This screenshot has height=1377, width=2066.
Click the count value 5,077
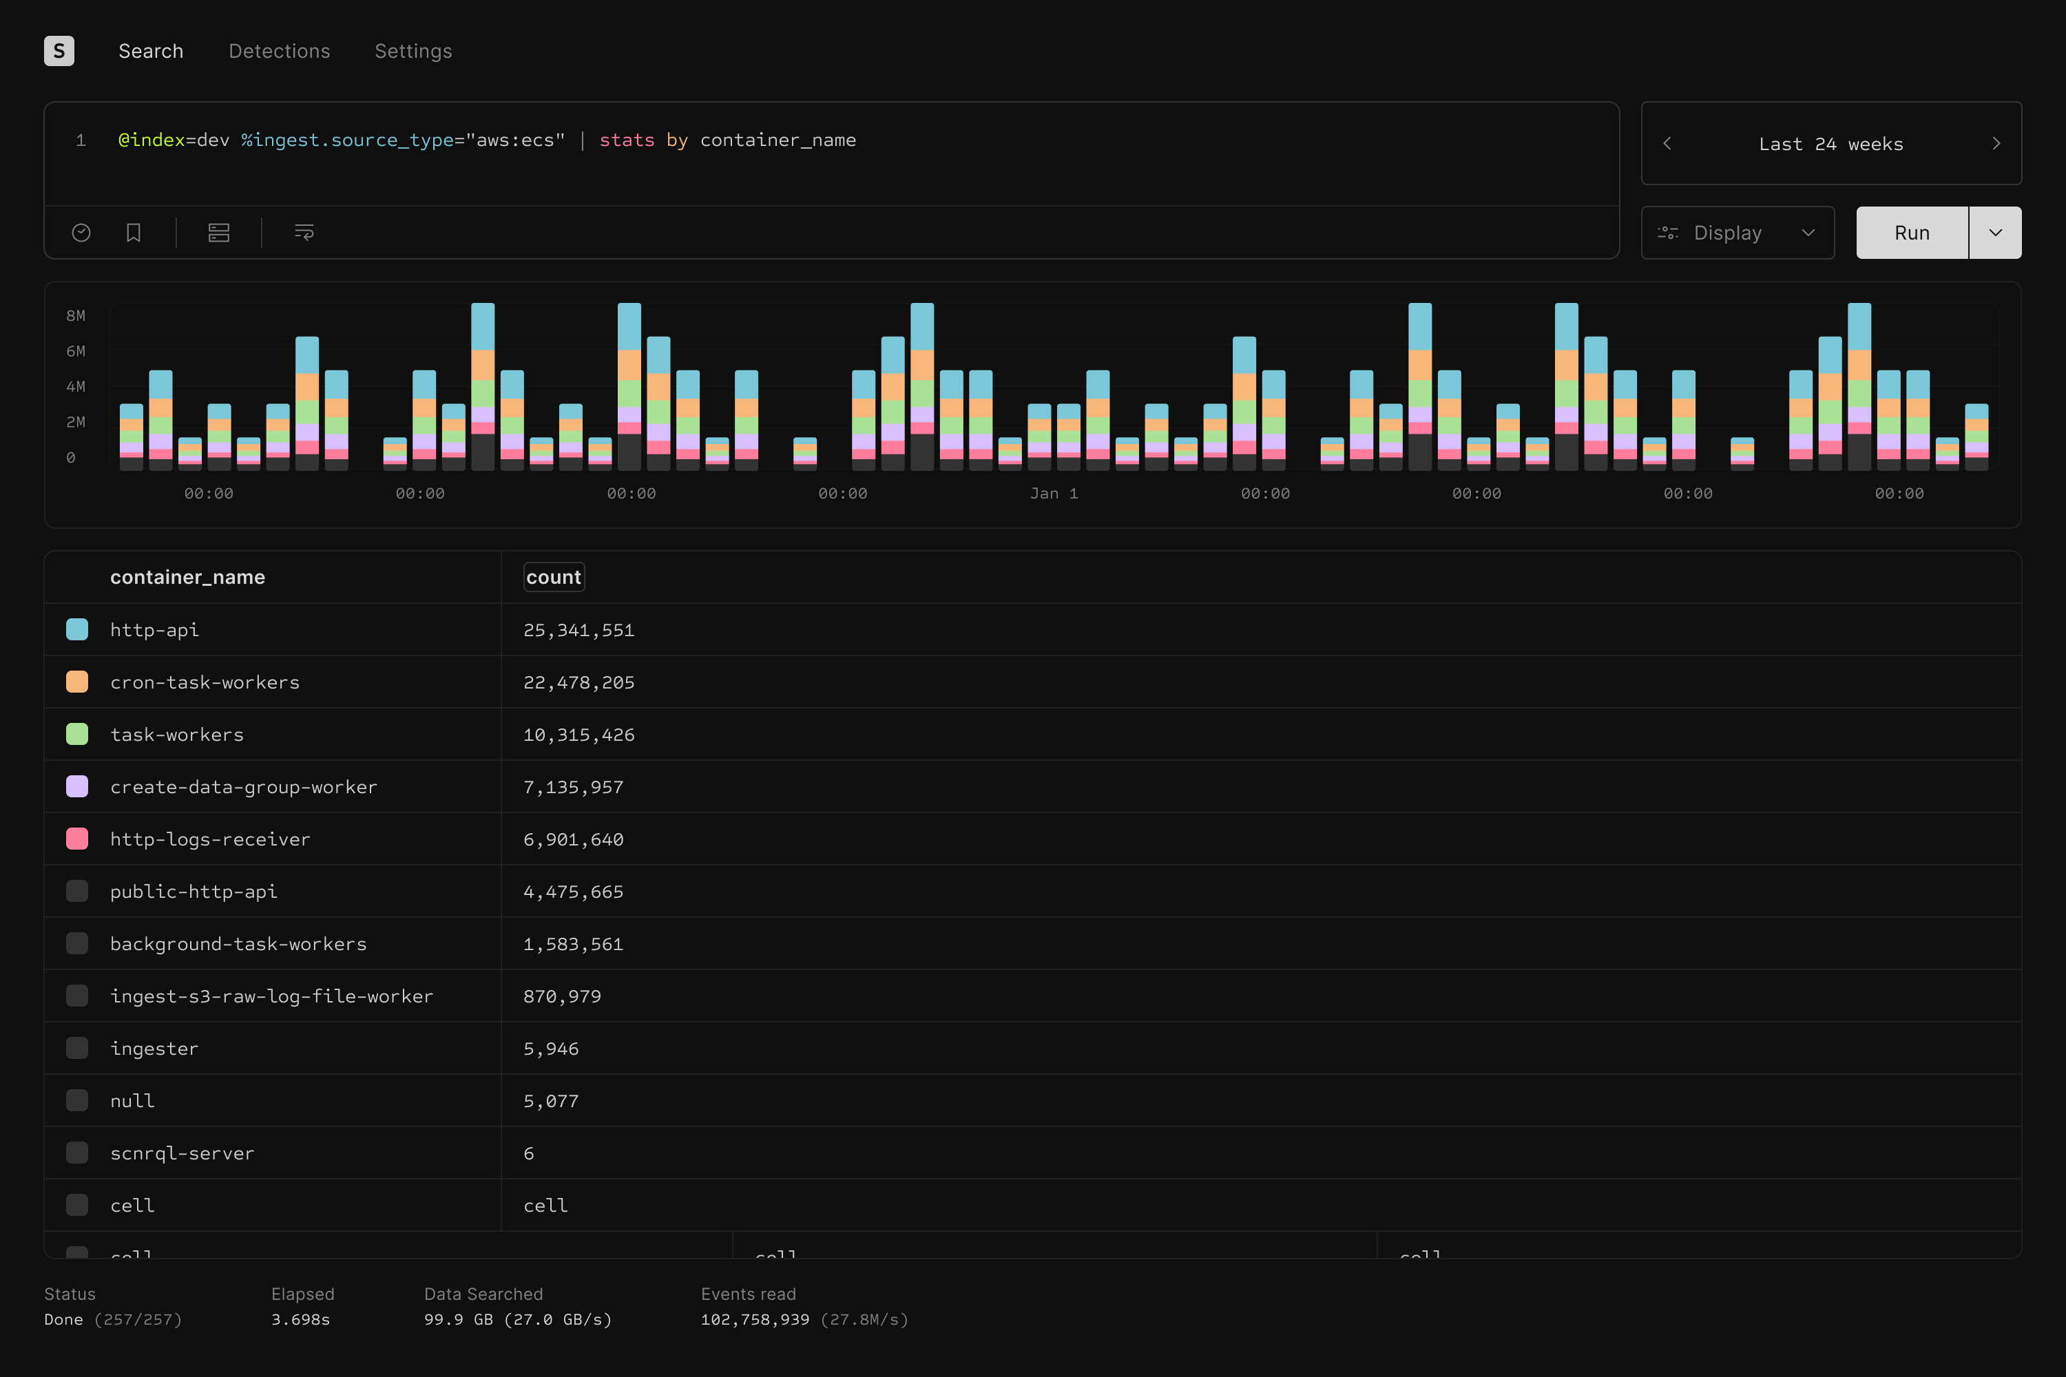pyautogui.click(x=551, y=1100)
